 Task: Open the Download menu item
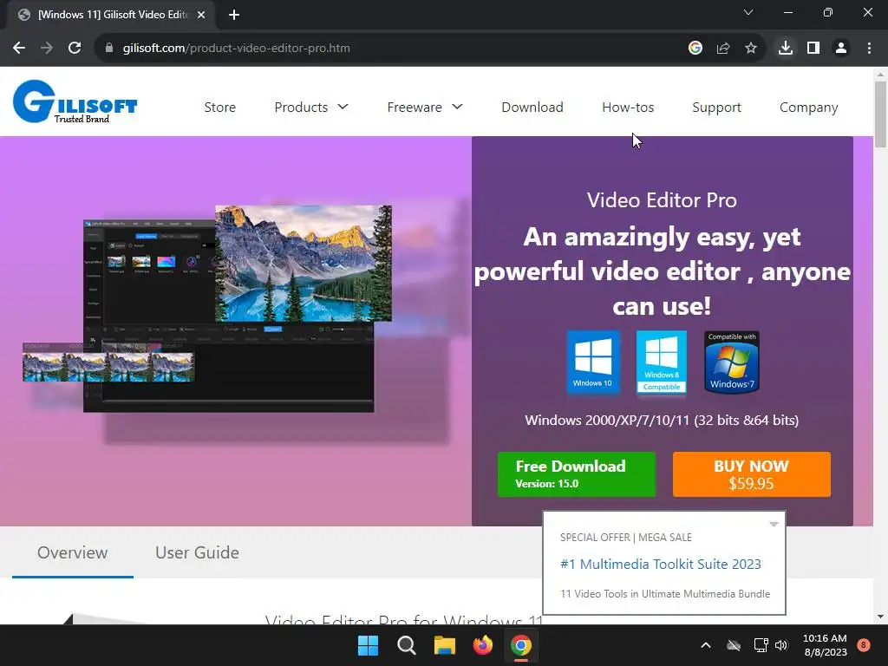(x=532, y=107)
